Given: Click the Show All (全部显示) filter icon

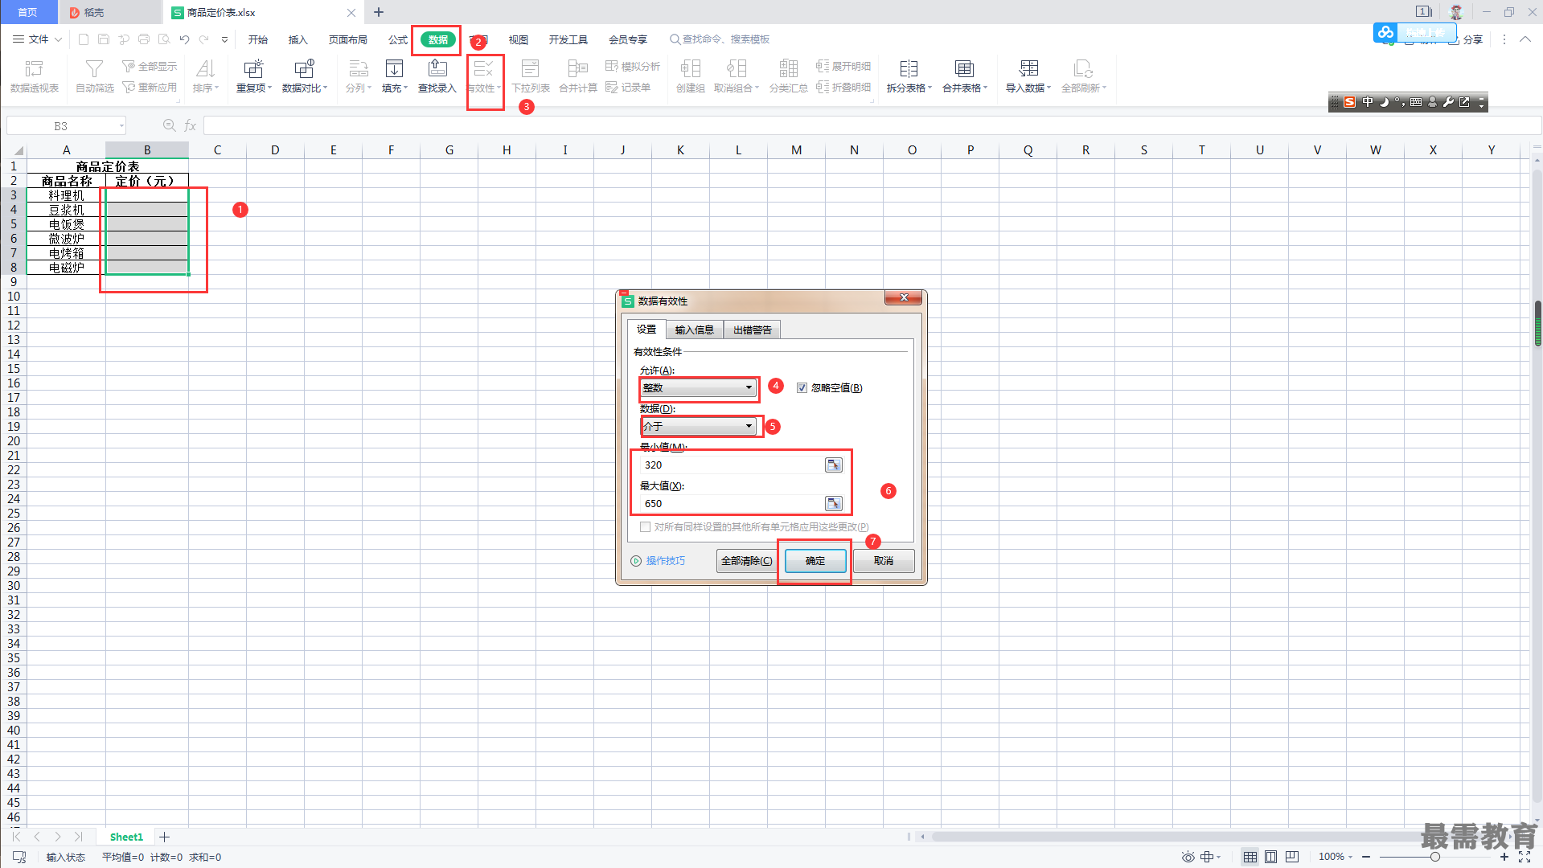Looking at the screenshot, I should pos(129,66).
